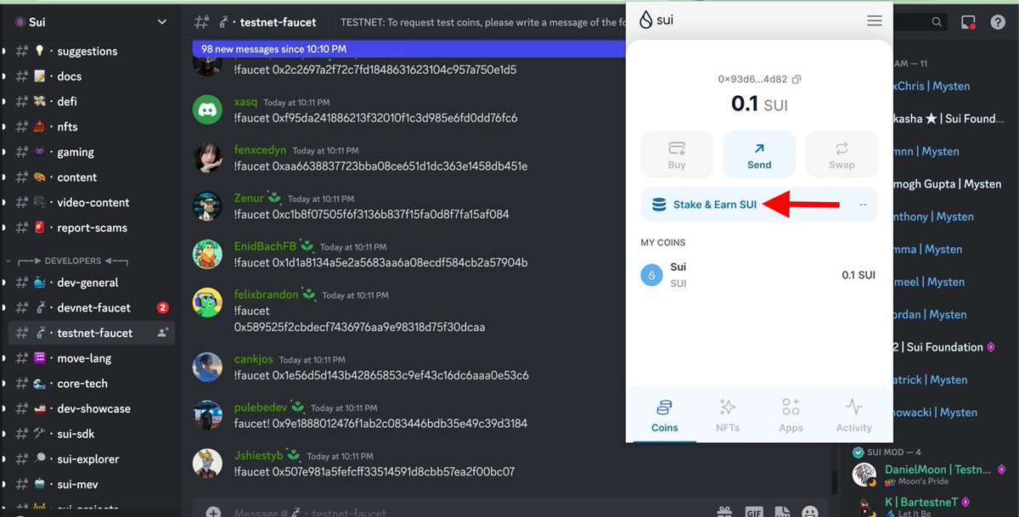Open the Sui wallet hamburger menu
Image resolution: width=1019 pixels, height=517 pixels.
point(874,20)
